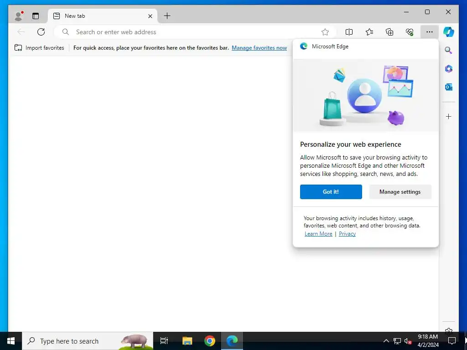The width and height of the screenshot is (467, 350).
Task: Open the Edge profile icon
Action: [x=18, y=16]
